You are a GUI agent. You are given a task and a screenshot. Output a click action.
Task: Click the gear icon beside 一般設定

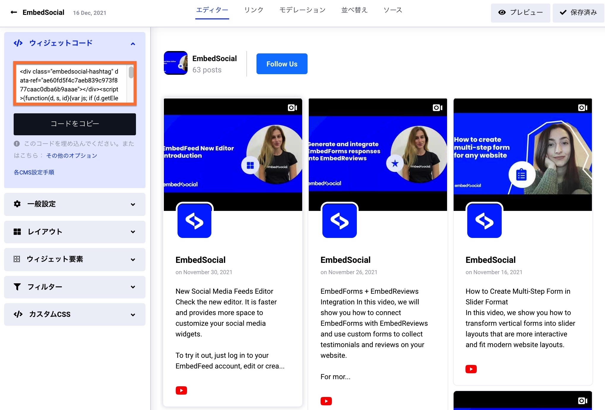pyautogui.click(x=17, y=204)
